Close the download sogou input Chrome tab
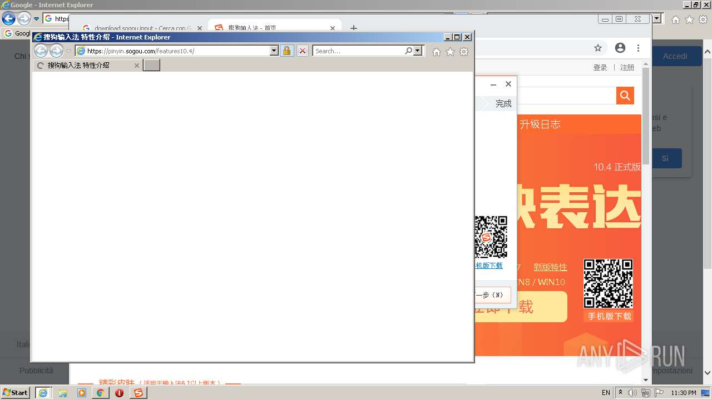This screenshot has height=400, width=712. pyautogui.click(x=200, y=28)
